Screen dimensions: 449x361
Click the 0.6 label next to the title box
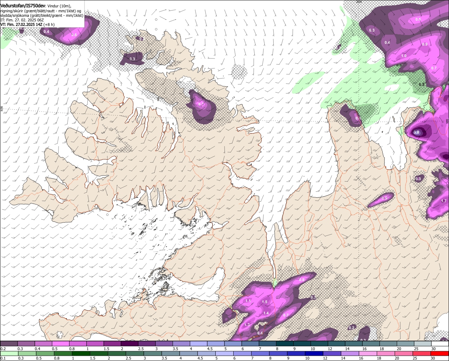[x=74, y=35]
